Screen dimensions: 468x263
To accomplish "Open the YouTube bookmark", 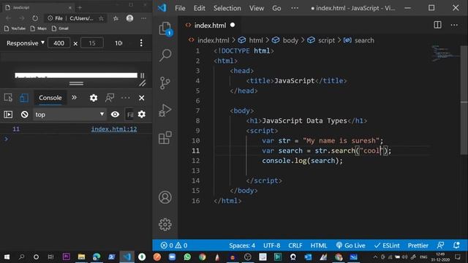I will (15, 28).
